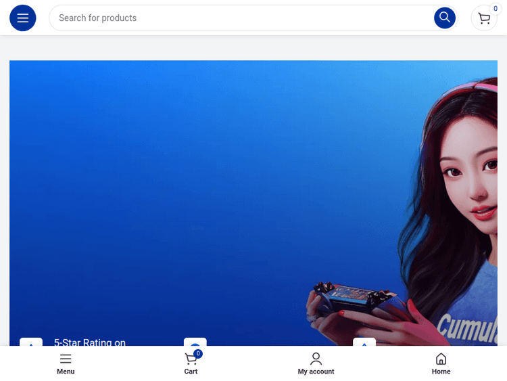Tap the hamburger icon in bottom navigation
Image resolution: width=507 pixels, height=381 pixels.
pos(66,359)
